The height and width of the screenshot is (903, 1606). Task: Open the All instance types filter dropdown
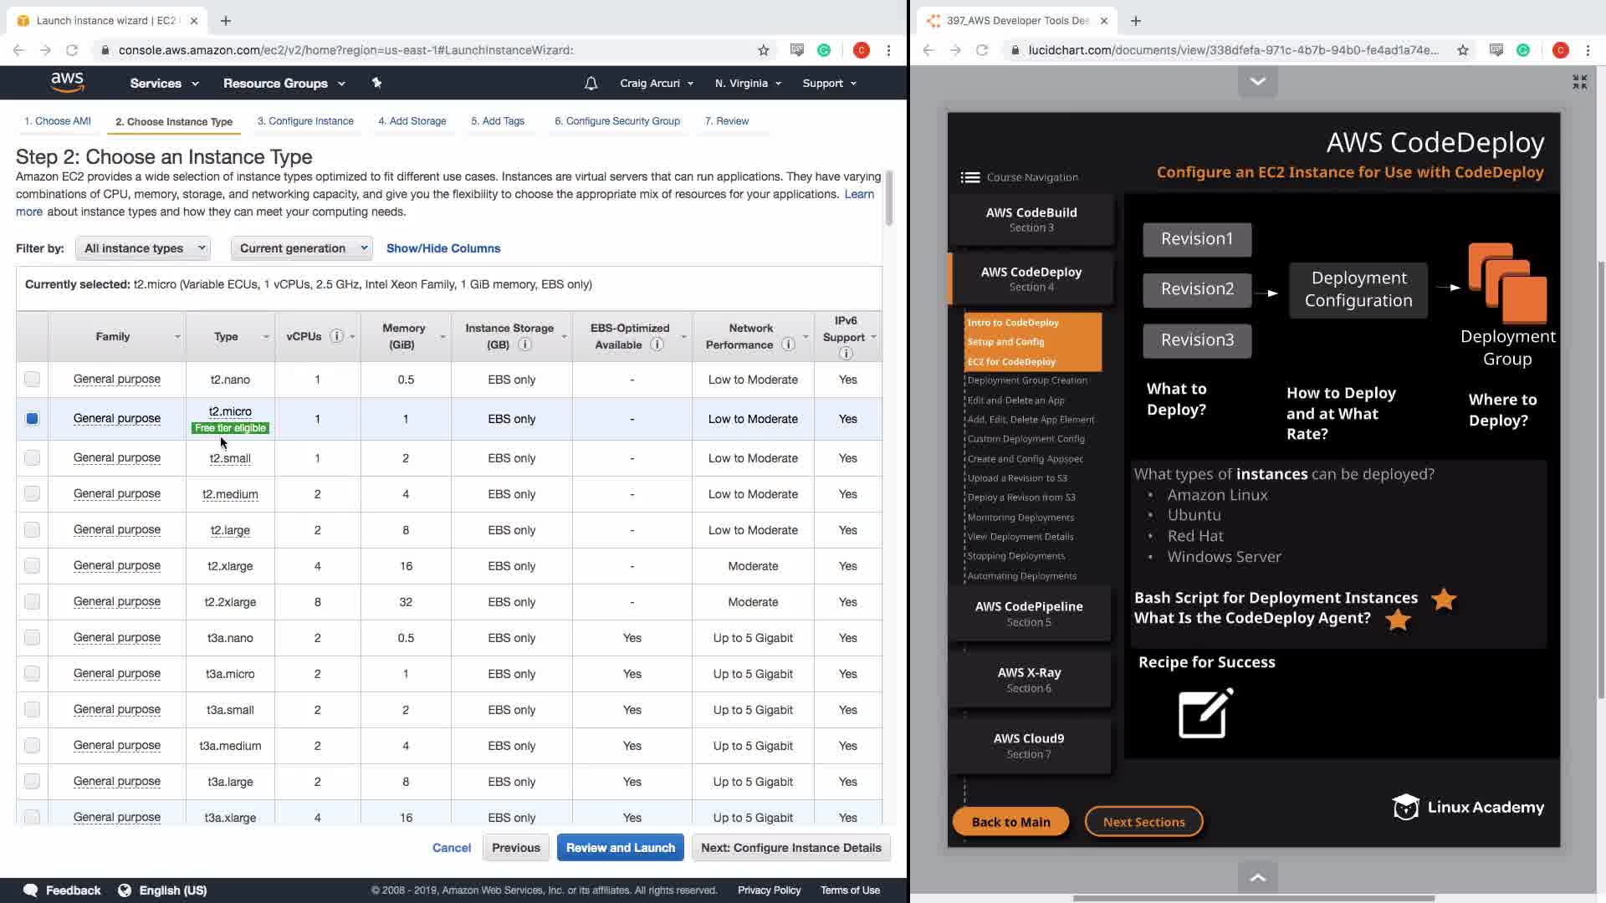click(x=143, y=248)
